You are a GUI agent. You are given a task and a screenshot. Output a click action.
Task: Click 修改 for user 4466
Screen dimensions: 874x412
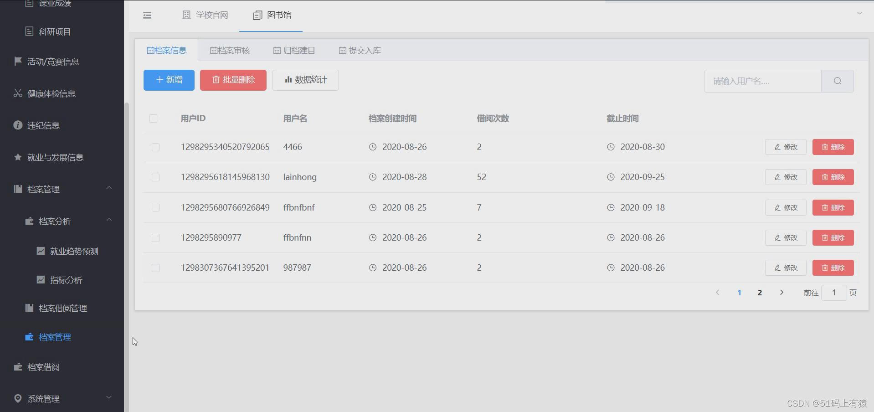[x=786, y=147]
